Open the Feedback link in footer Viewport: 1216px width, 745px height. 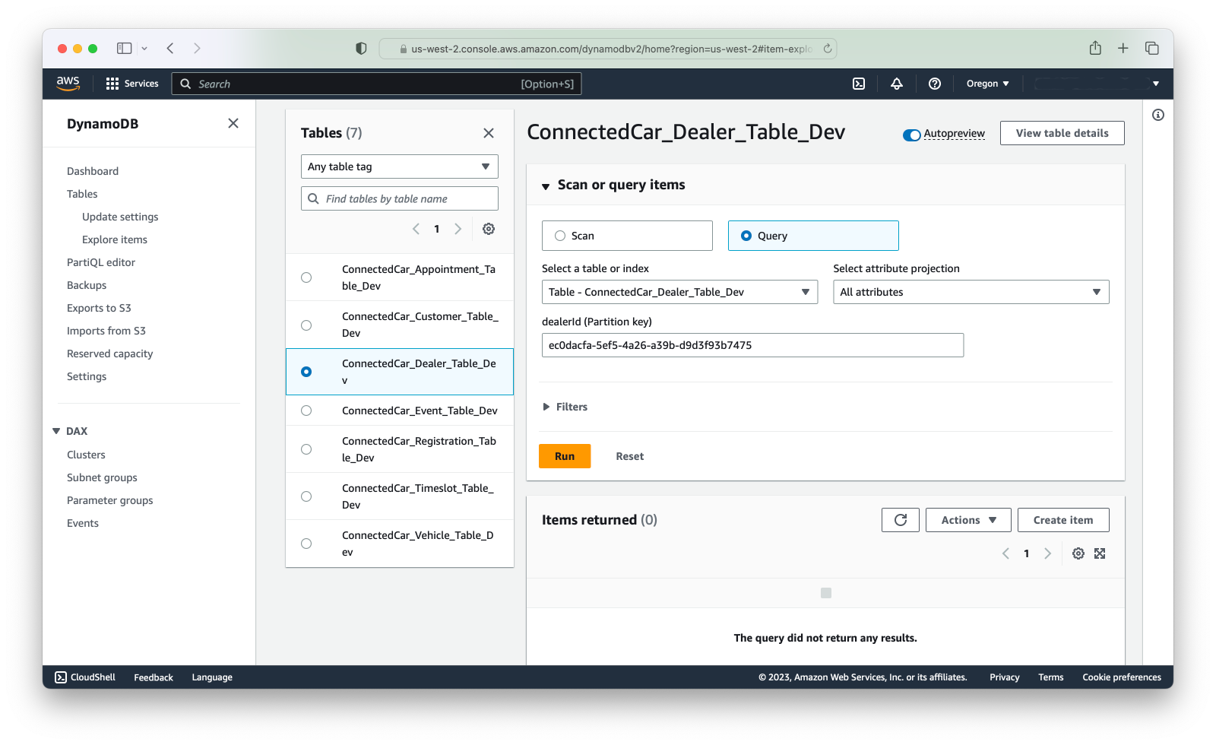[x=154, y=677]
